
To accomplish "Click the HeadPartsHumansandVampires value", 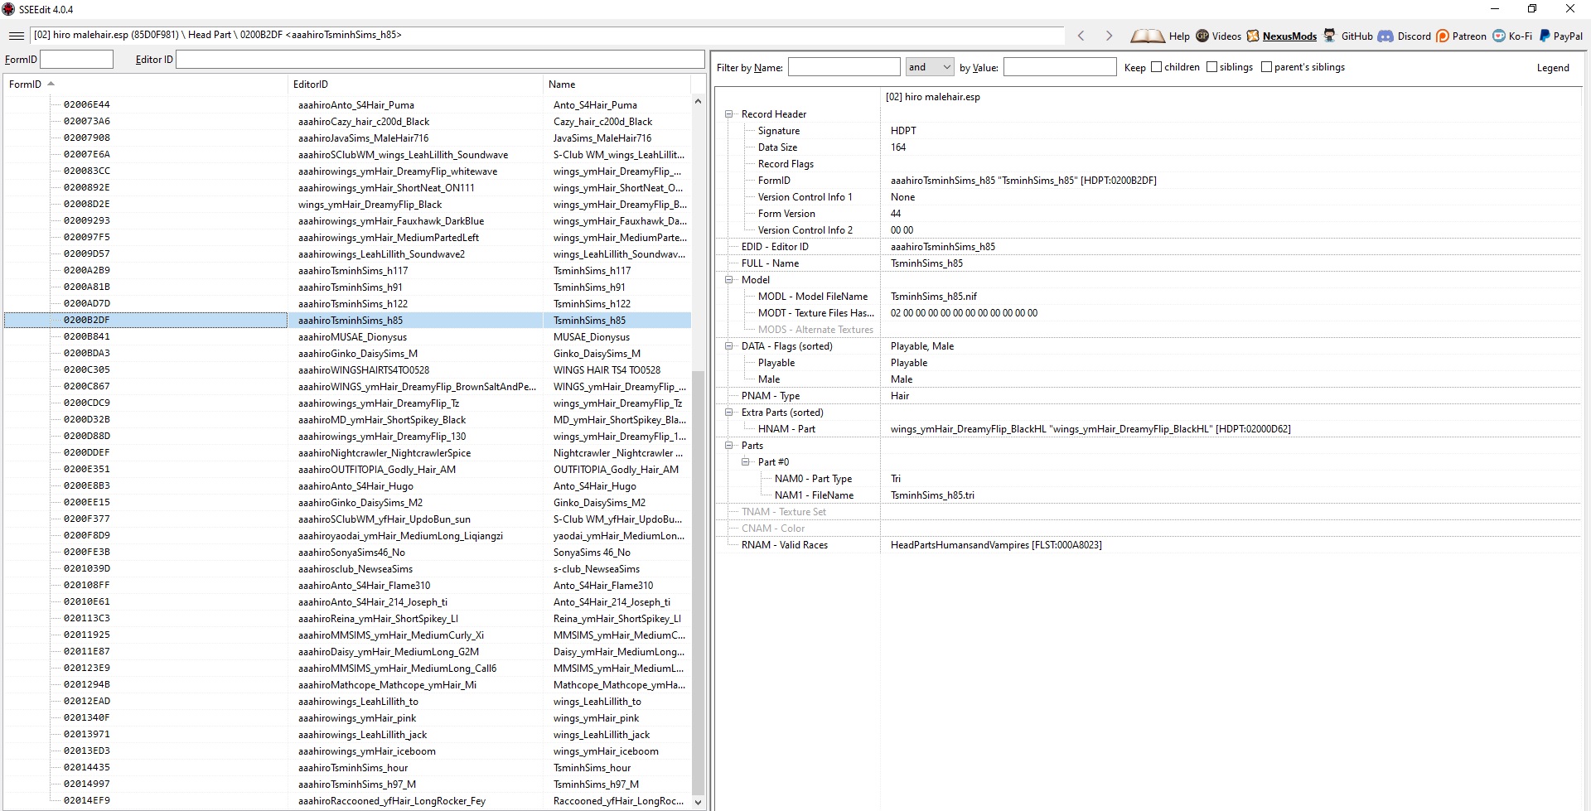I will (996, 545).
